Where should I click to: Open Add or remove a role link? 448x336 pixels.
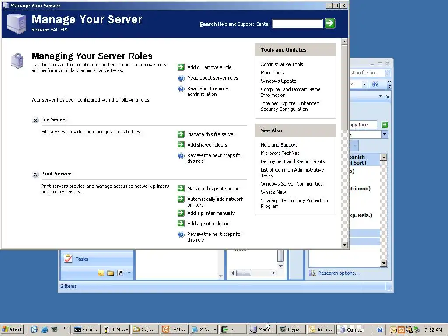pyautogui.click(x=210, y=67)
